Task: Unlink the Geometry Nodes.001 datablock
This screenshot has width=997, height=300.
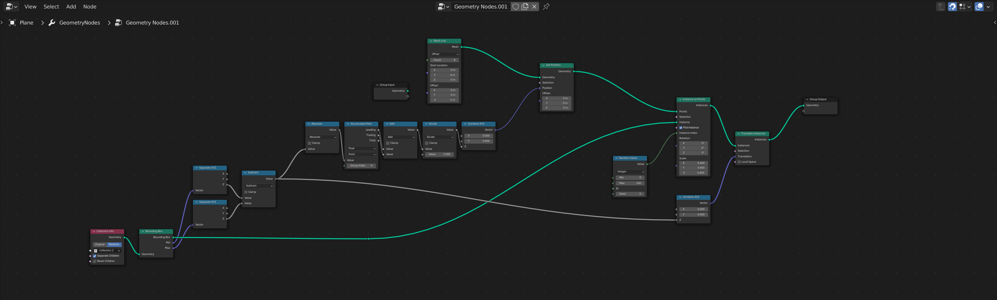Action: coord(534,7)
